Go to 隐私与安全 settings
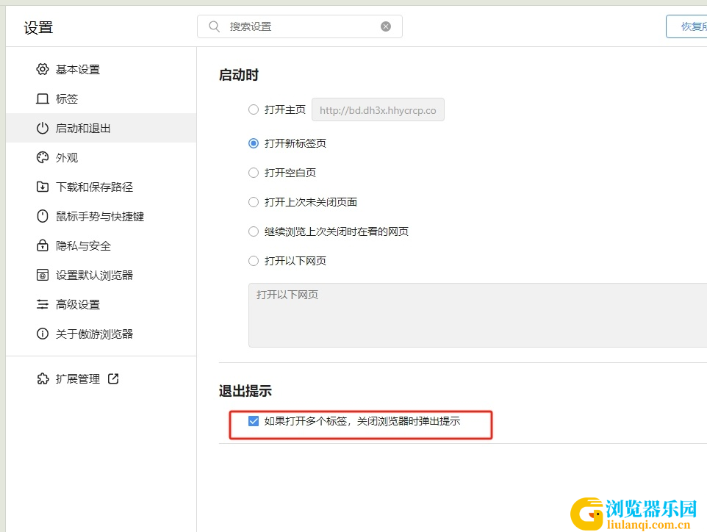Image resolution: width=707 pixels, height=532 pixels. click(101, 245)
